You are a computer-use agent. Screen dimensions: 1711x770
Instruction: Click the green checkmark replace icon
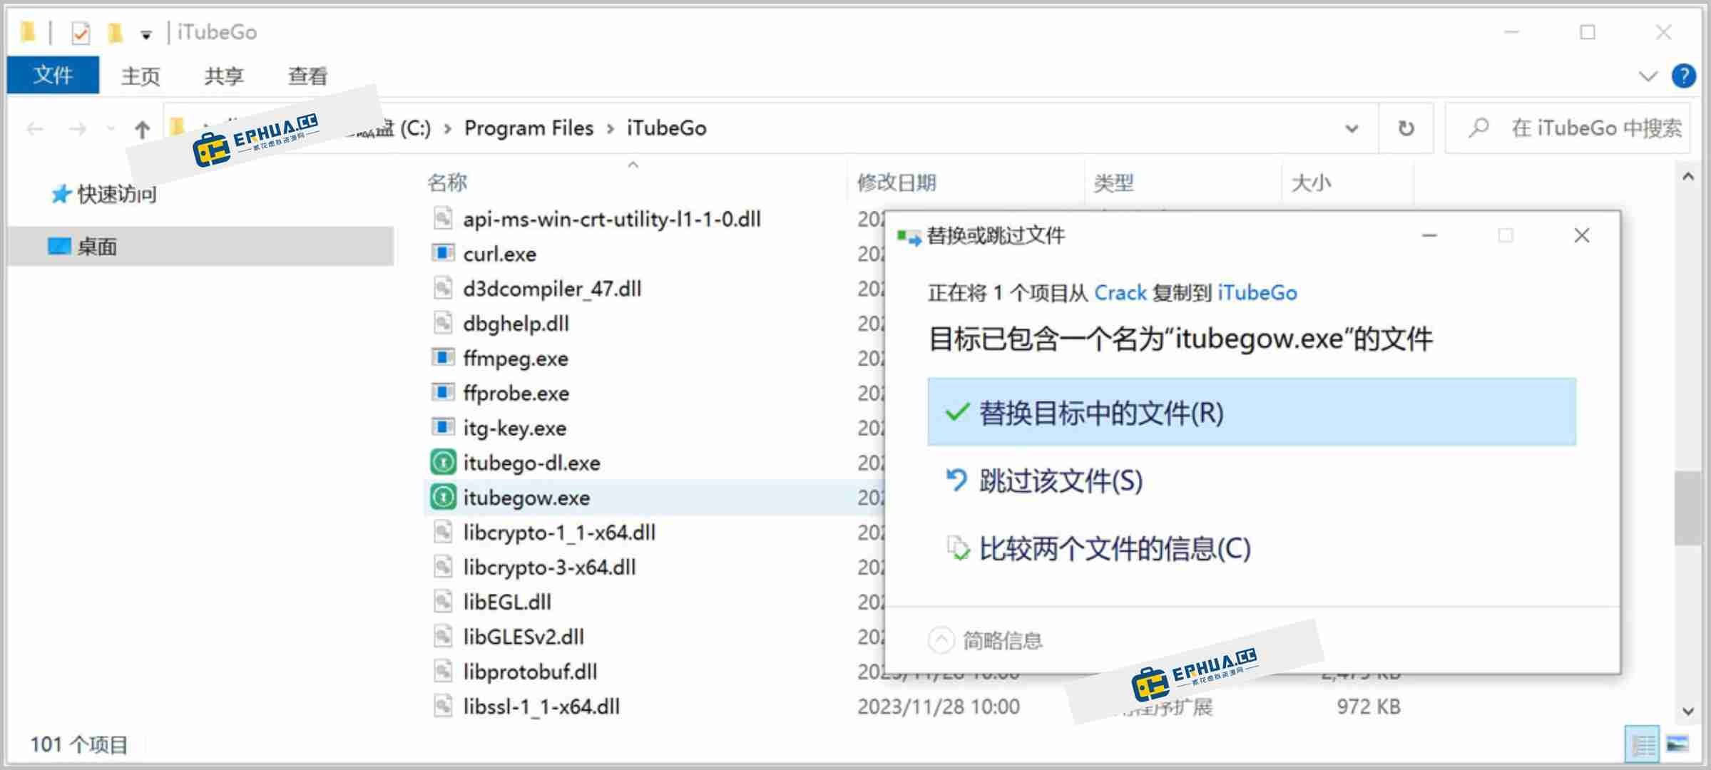click(x=956, y=412)
